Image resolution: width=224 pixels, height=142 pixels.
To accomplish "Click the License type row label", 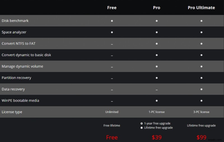I will [x=12, y=112].
